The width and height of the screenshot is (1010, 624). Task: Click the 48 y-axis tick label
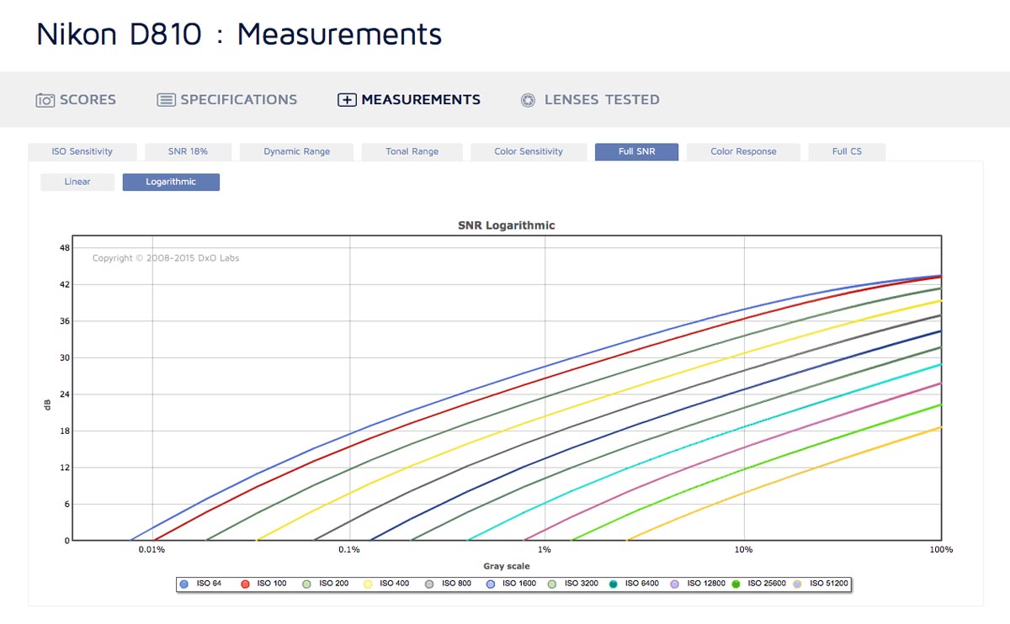click(65, 248)
